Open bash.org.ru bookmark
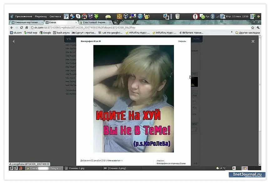Image resolution: width=270 pixels, height=184 pixels. click(x=61, y=32)
